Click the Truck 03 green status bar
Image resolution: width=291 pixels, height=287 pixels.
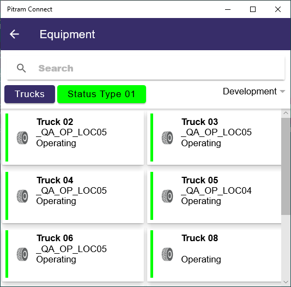(151, 137)
